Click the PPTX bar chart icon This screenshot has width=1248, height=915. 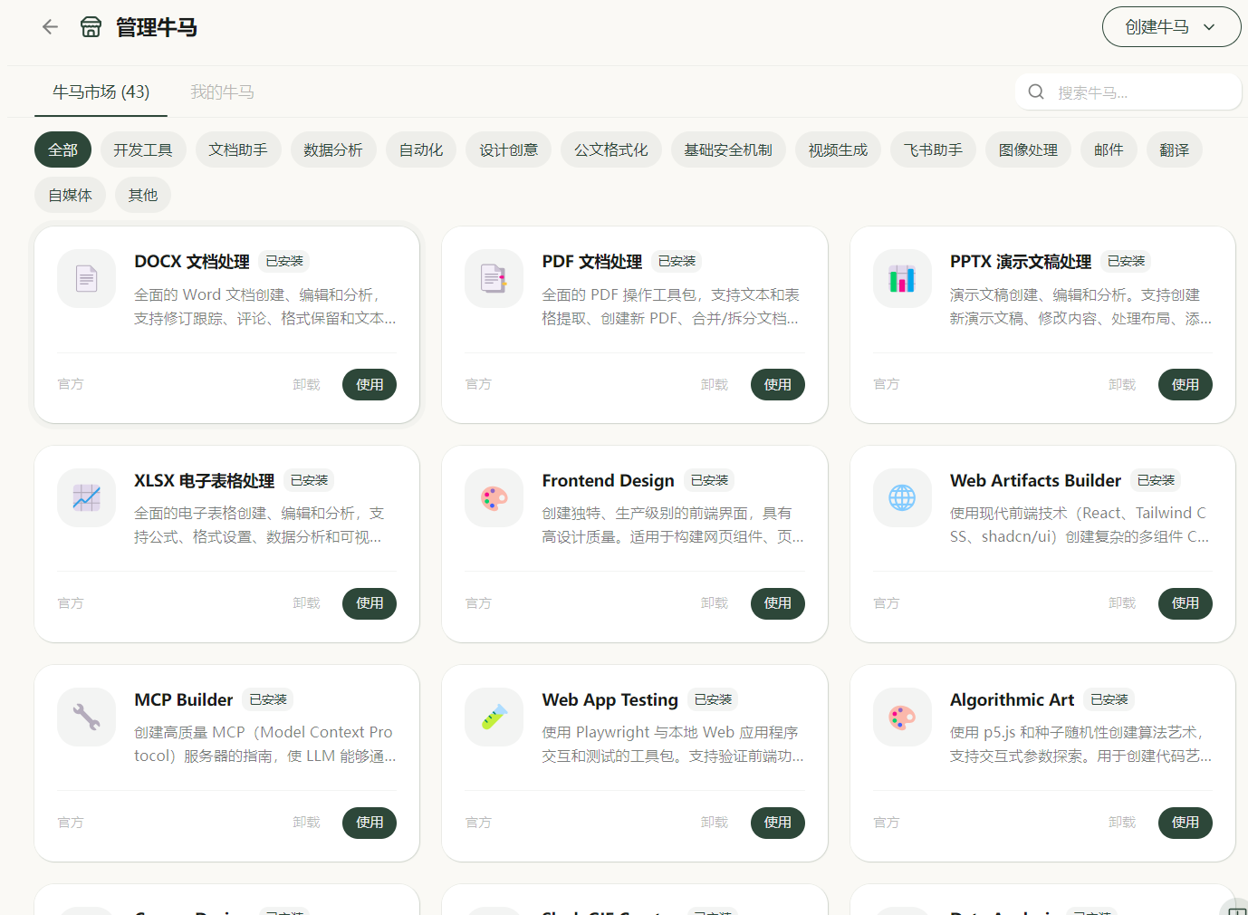tap(902, 279)
